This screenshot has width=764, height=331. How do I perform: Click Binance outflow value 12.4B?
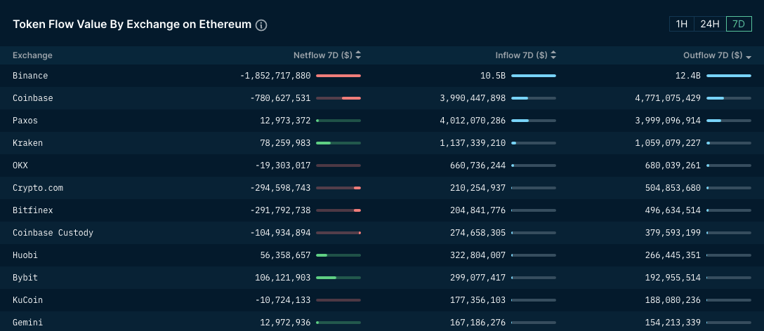pos(688,76)
